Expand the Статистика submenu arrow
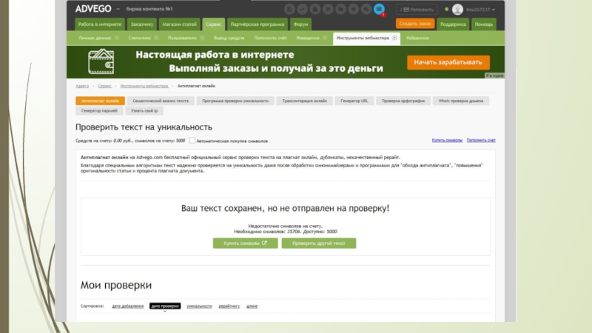This screenshot has width=592, height=333. tap(156, 38)
